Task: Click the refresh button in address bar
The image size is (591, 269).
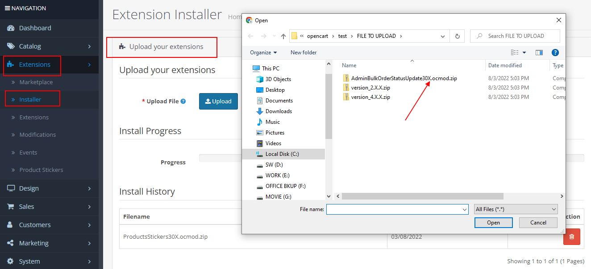Action: point(457,36)
